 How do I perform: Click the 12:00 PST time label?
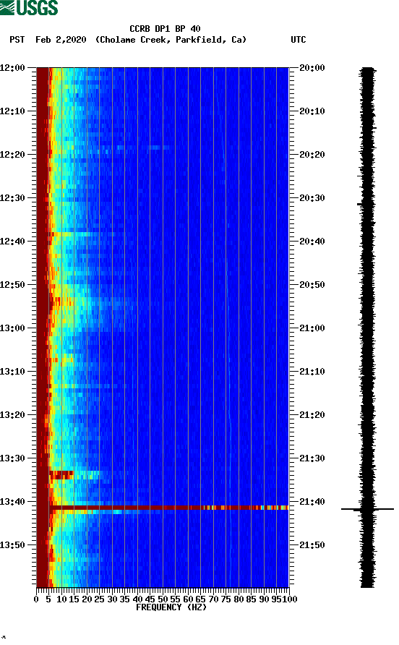12,68
